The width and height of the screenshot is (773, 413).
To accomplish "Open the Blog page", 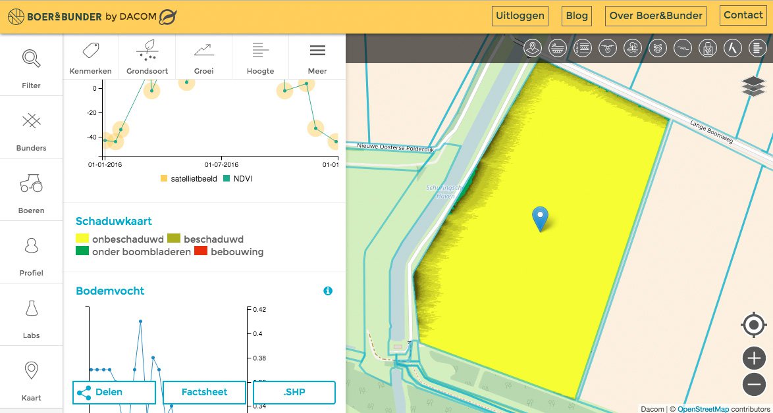I will click(577, 16).
